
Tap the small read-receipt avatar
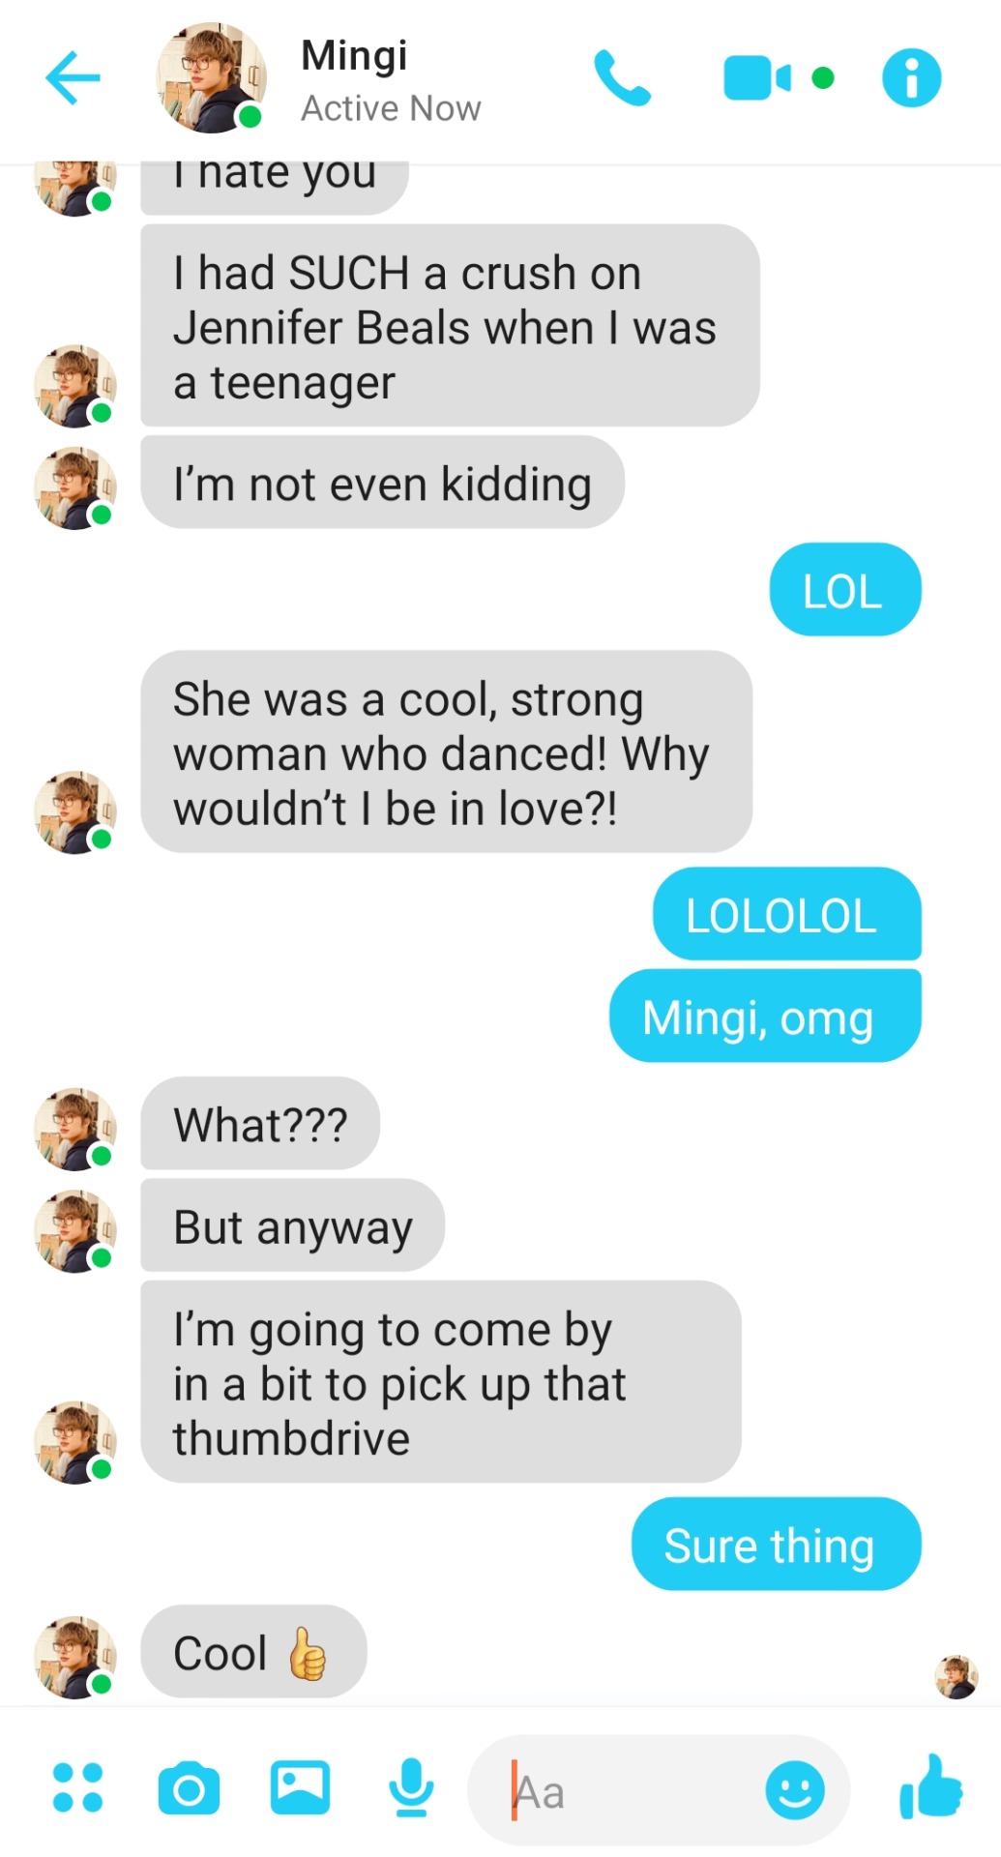pos(957,1677)
